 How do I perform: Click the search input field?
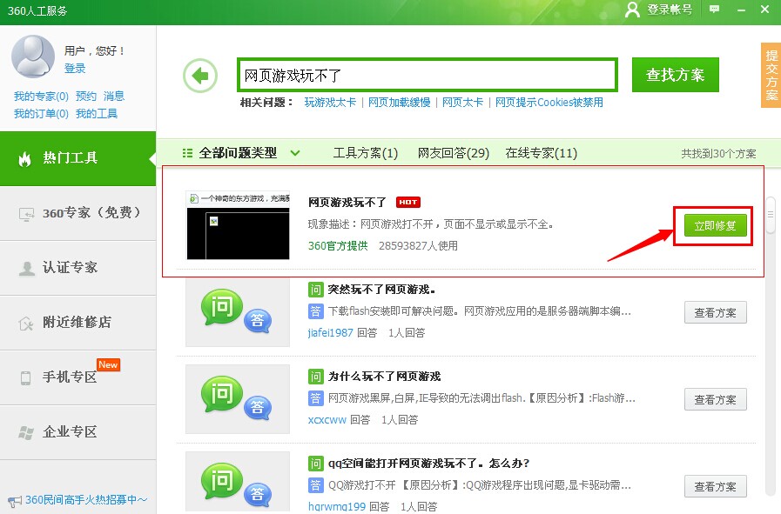(x=428, y=75)
